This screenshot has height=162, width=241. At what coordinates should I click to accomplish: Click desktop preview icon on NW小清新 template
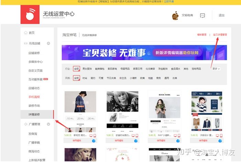coord(175,136)
